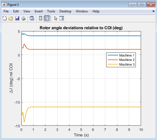Expand the Insert menu
Screen dimensions: 157x140
(x=39, y=11)
